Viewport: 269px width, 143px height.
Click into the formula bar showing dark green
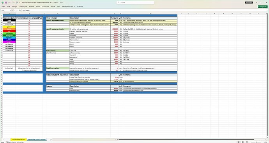click(144, 10)
